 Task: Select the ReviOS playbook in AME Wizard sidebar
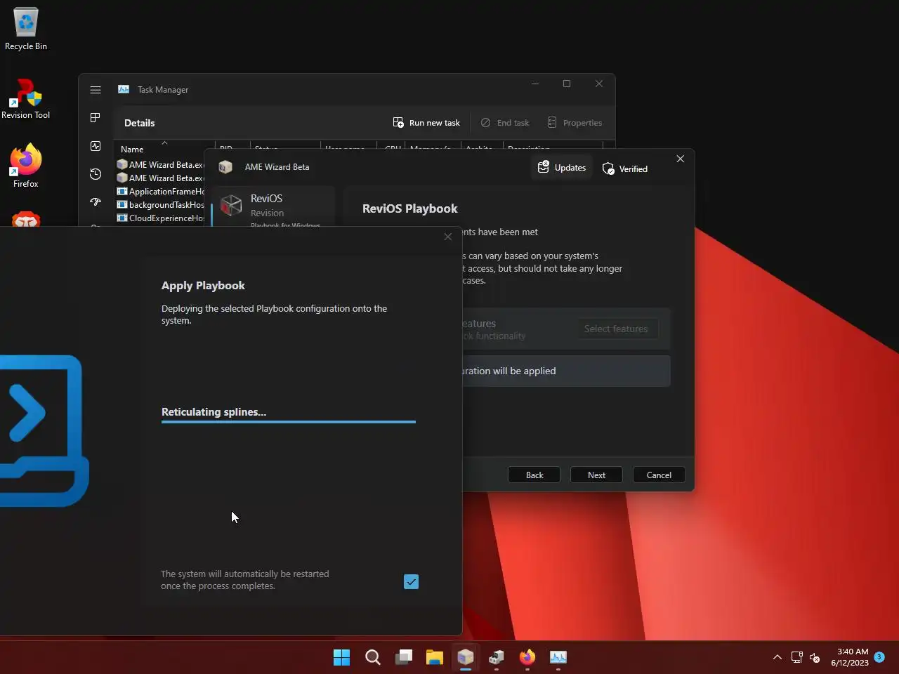click(x=274, y=206)
